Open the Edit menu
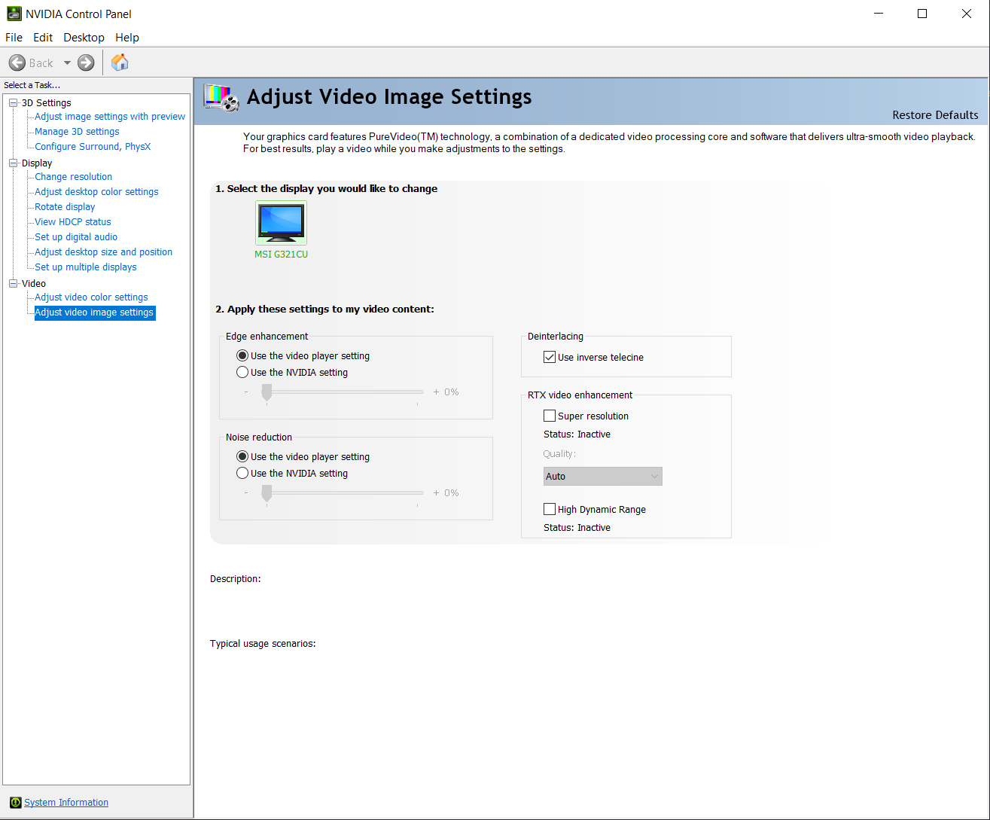 click(43, 37)
